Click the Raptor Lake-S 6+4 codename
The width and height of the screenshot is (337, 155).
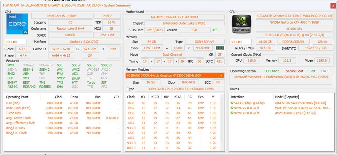click(70, 29)
